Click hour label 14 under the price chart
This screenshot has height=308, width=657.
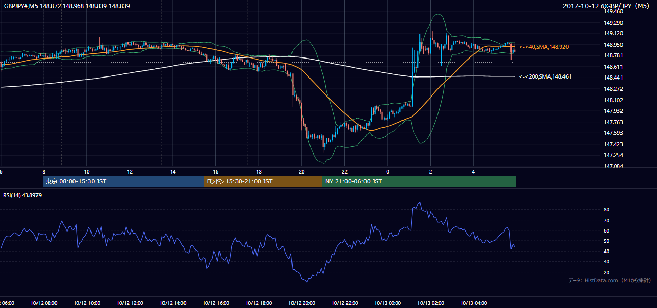173,171
